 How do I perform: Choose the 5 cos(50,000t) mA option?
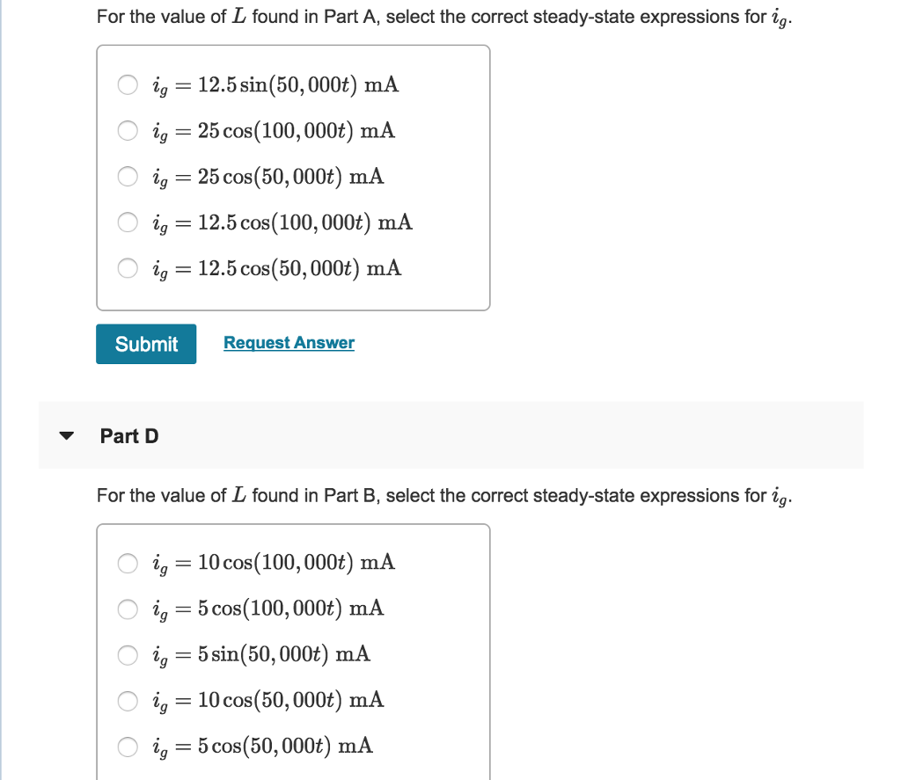point(128,747)
